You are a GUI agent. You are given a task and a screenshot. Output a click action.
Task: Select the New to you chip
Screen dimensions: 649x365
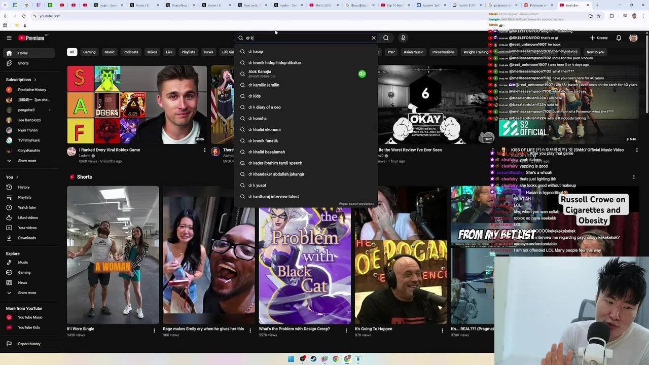tap(595, 52)
